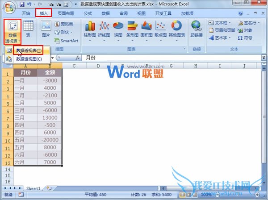268x200 pixels.
Task: Insert a Pie chart (饼图)
Action: [118, 31]
